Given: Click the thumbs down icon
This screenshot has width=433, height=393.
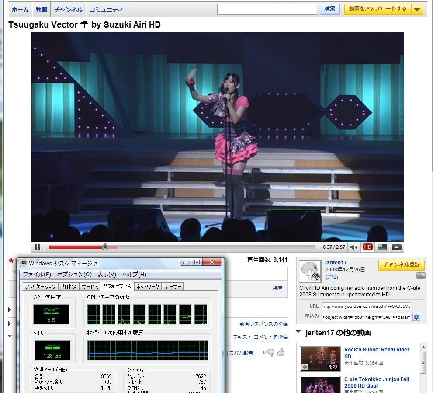Looking at the screenshot, I should [x=270, y=353].
